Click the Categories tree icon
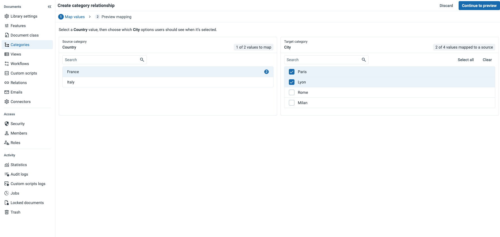 pos(7,45)
